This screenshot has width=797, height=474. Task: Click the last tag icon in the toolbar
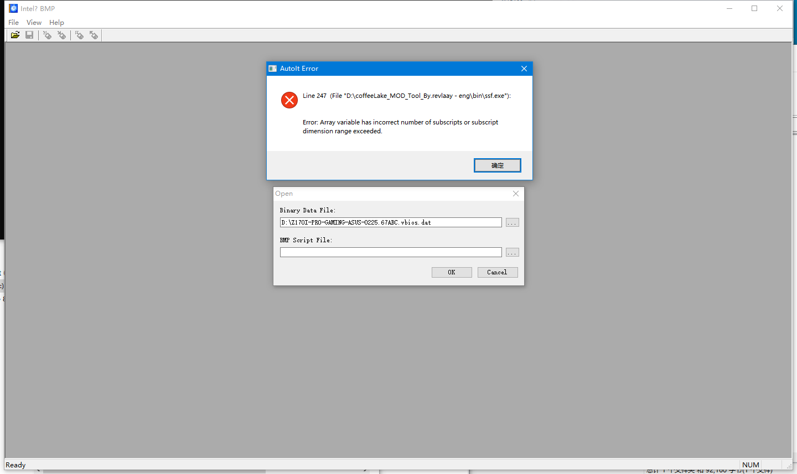(x=94, y=35)
